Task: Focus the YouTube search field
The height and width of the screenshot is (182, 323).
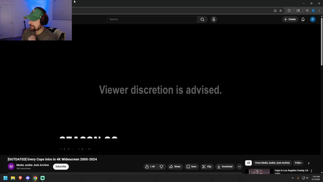Action: pyautogui.click(x=152, y=19)
